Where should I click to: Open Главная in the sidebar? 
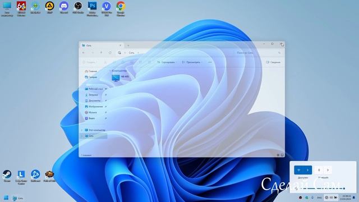[91, 71]
